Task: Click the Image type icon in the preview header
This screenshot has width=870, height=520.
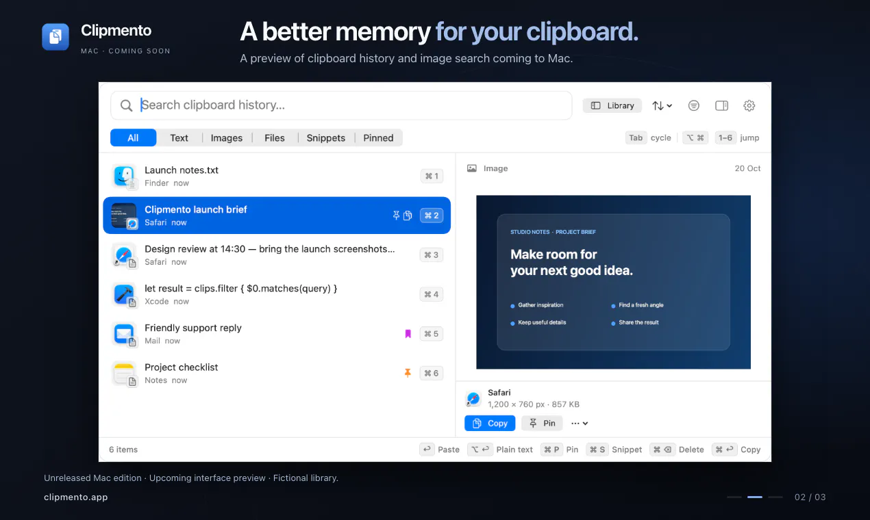Action: click(x=472, y=168)
